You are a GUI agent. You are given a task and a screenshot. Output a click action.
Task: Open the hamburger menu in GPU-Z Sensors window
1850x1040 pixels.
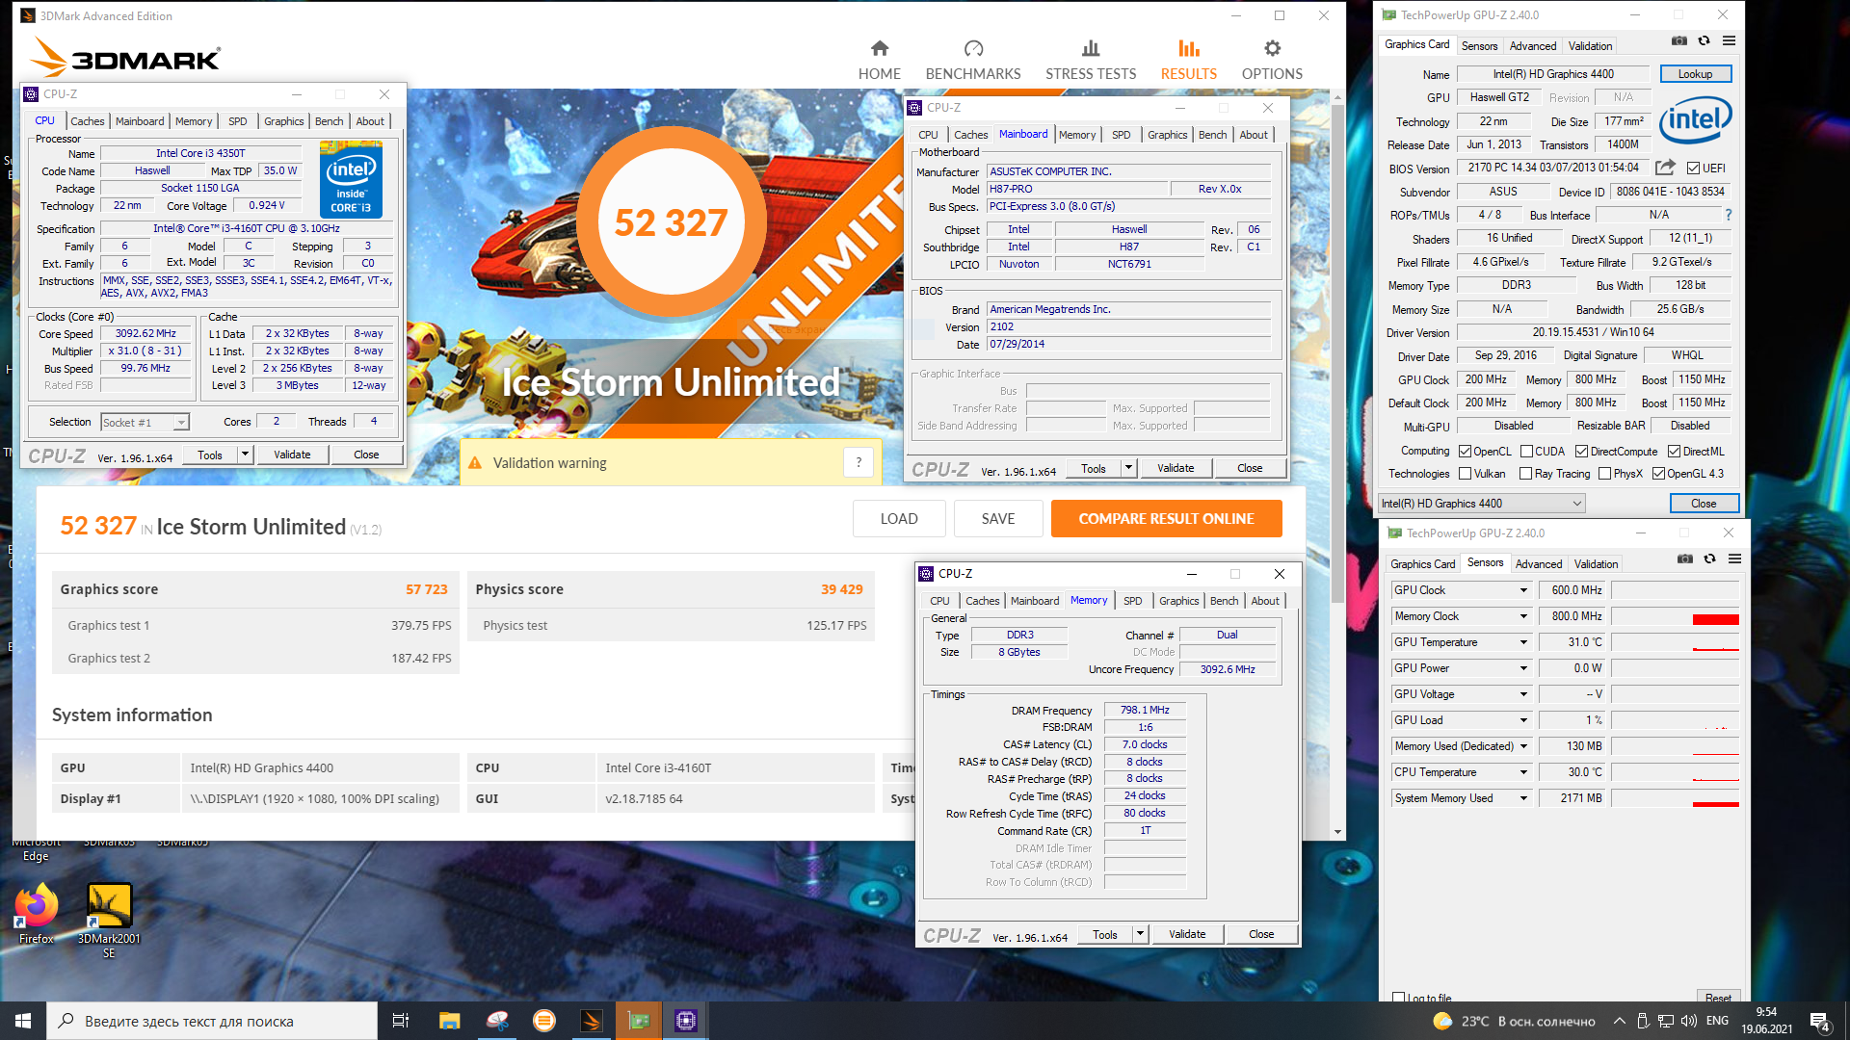(x=1734, y=559)
